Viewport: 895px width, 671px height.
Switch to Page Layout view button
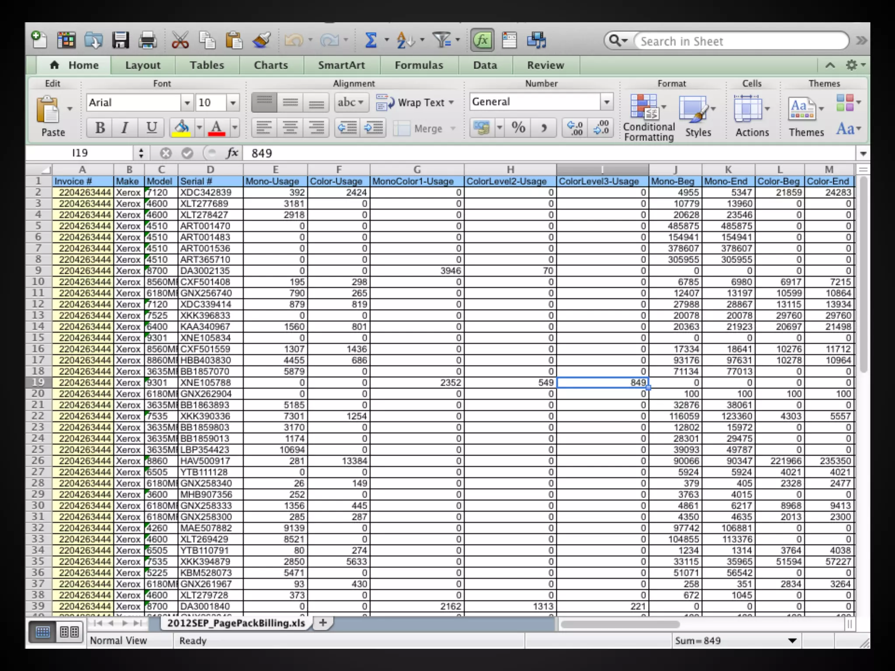coord(69,632)
